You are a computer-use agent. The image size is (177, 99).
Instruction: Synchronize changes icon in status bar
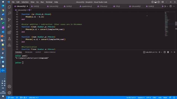[x=17, y=98]
